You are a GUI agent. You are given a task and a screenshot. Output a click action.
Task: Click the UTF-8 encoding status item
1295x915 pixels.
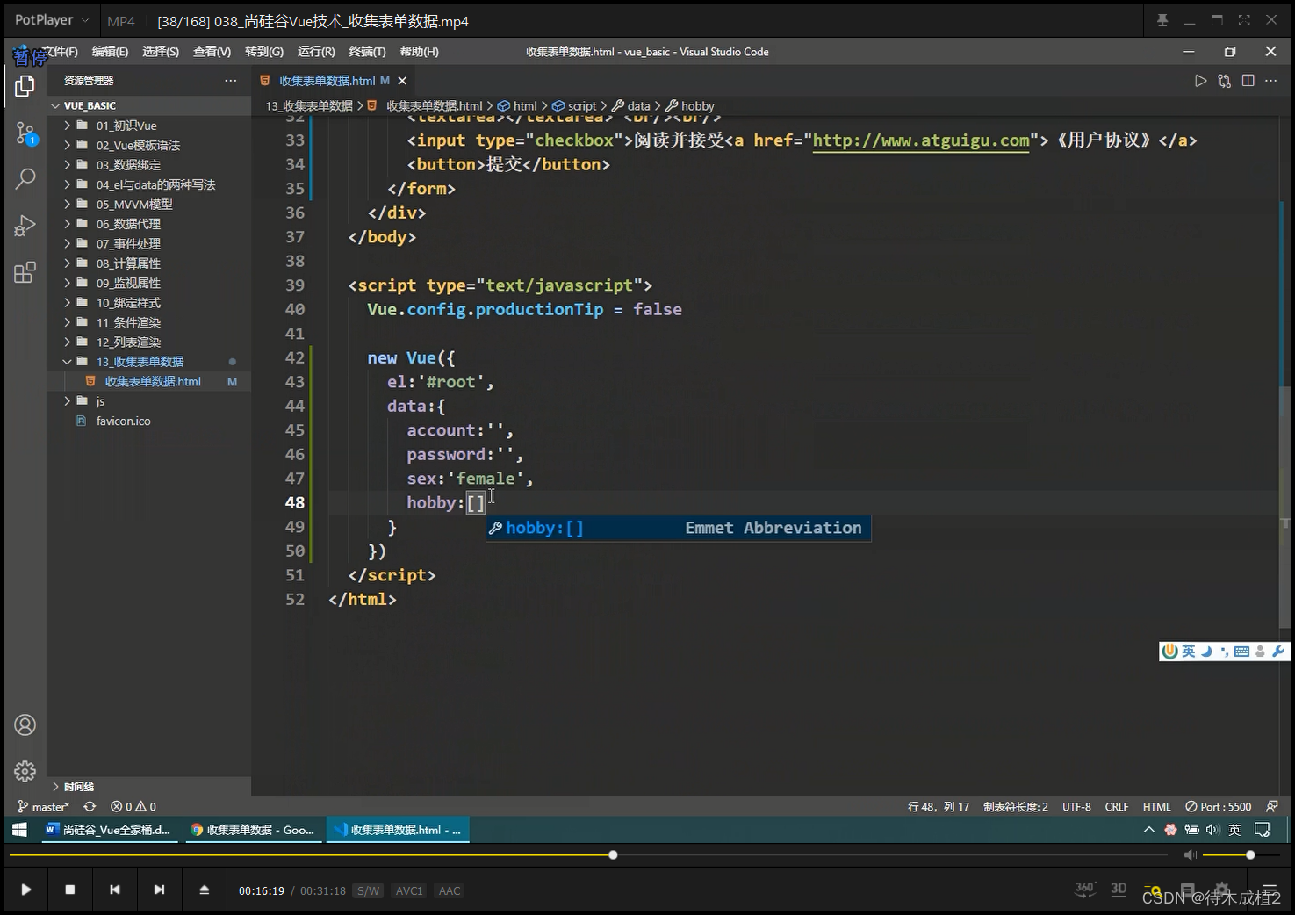pos(1076,806)
